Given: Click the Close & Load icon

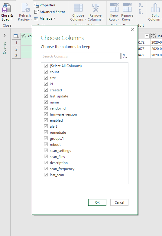Looking at the screenshot, I should [x=6, y=8].
